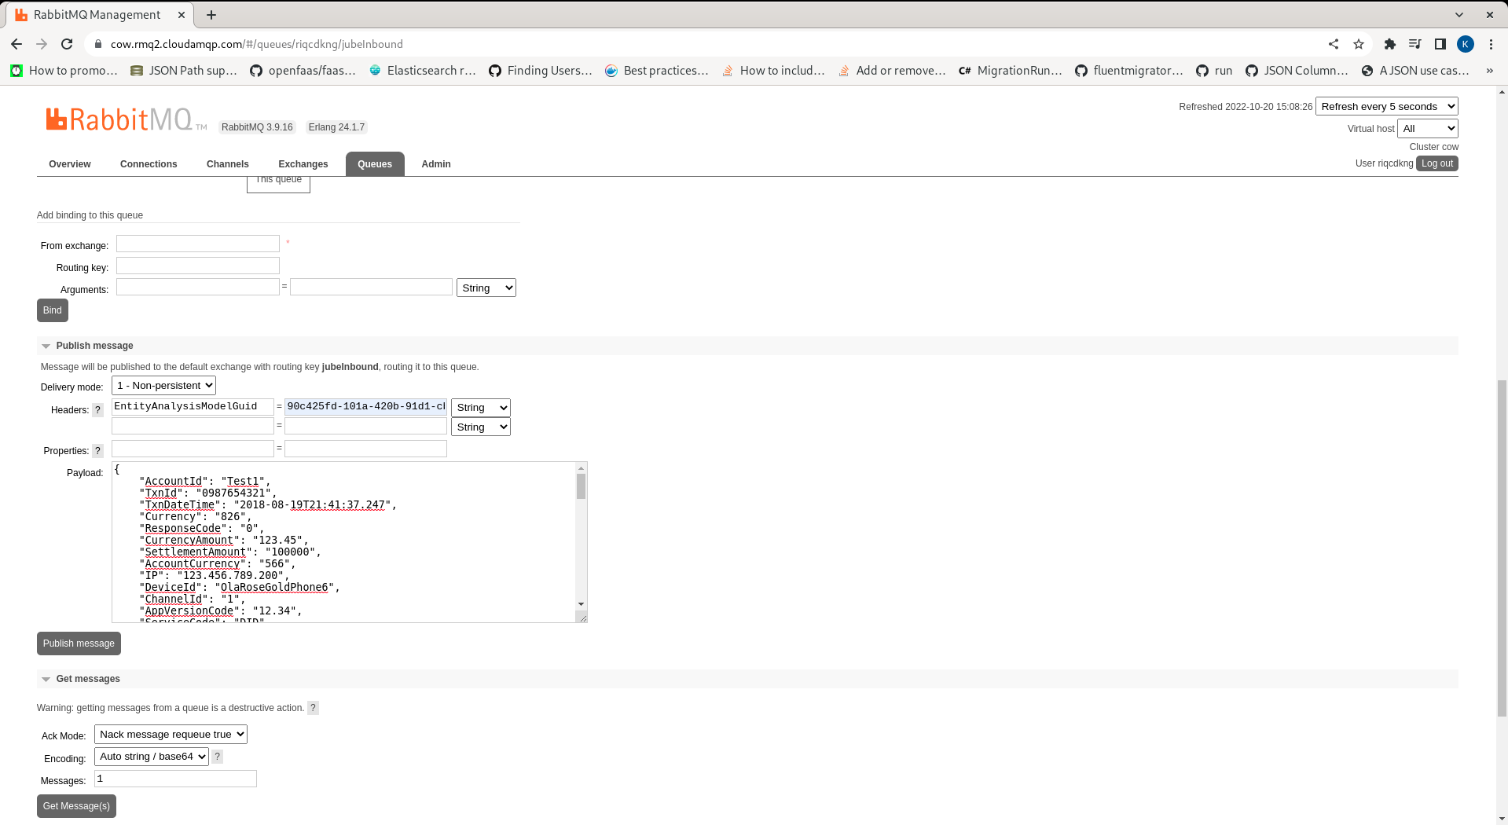Open the 'run' GitHub bookmark
Image resolution: width=1508 pixels, height=825 pixels.
click(x=1214, y=71)
